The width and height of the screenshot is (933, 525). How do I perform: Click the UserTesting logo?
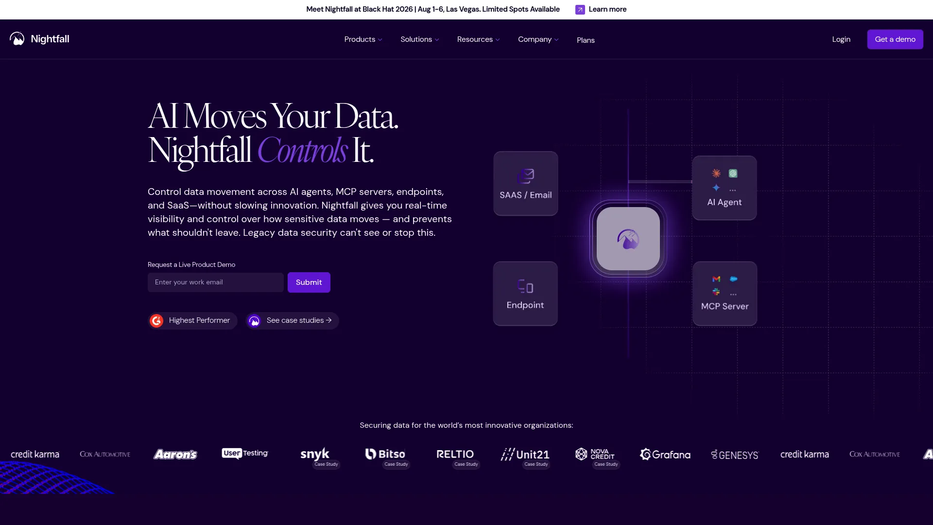click(245, 453)
